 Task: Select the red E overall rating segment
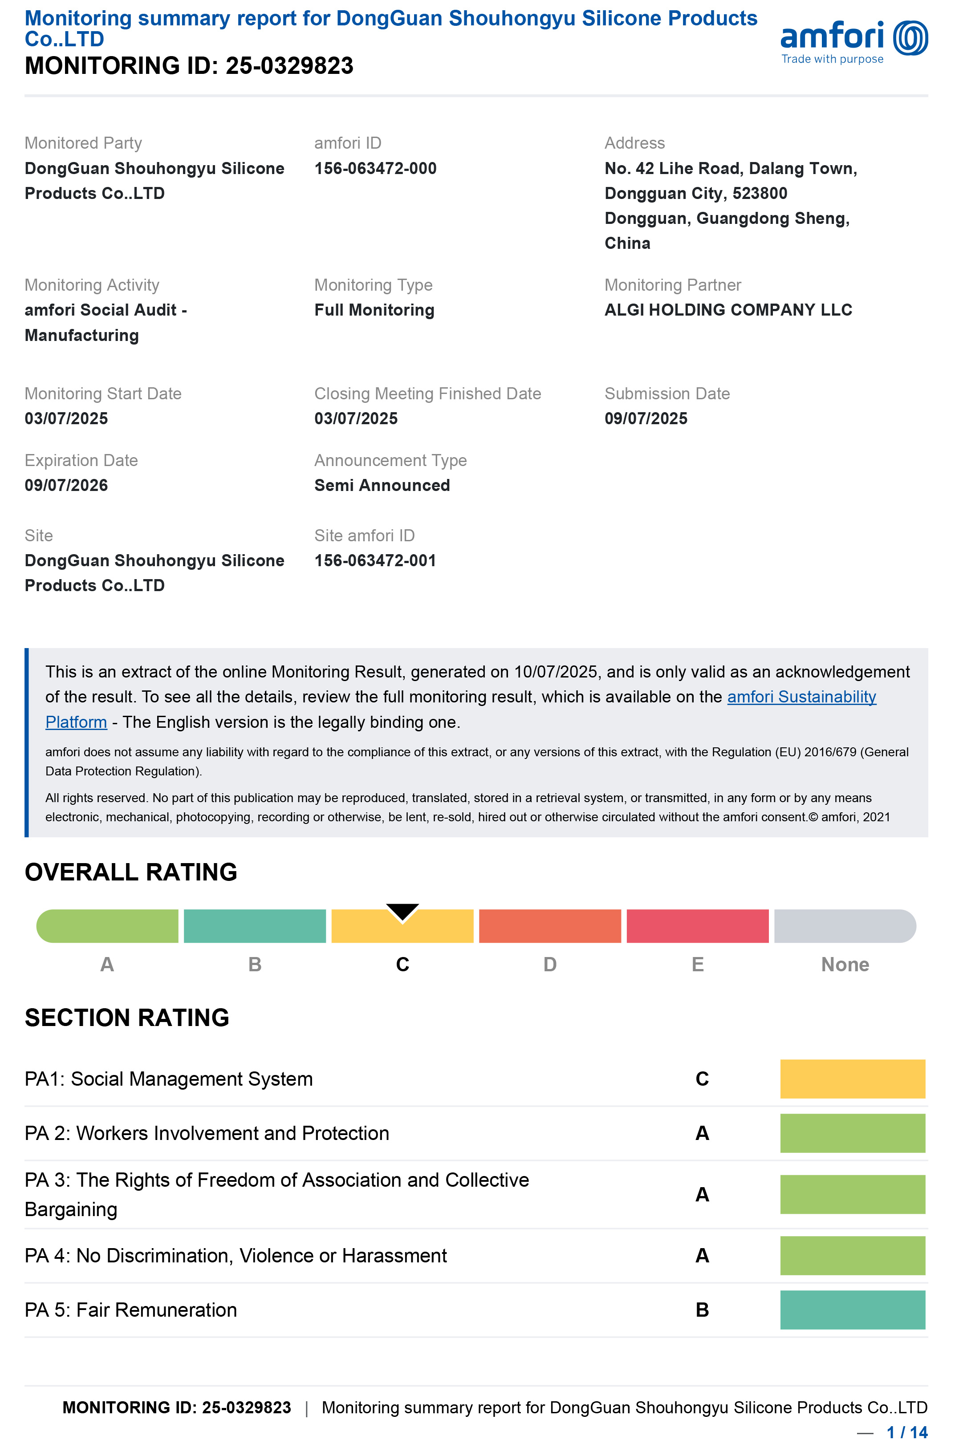tap(697, 926)
